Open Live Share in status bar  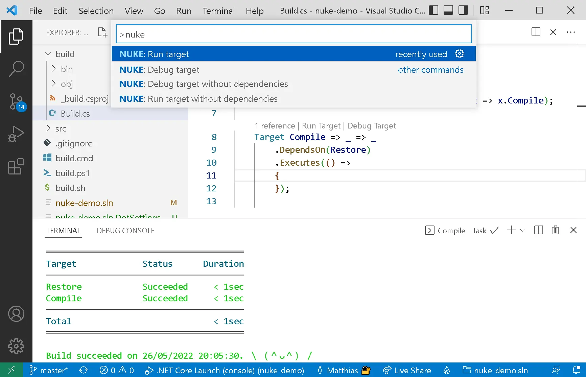(407, 370)
